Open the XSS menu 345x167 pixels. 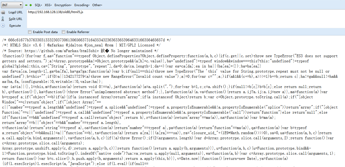pos(48,5)
